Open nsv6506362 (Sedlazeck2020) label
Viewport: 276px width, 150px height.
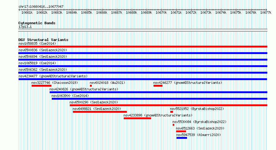tap(43, 70)
